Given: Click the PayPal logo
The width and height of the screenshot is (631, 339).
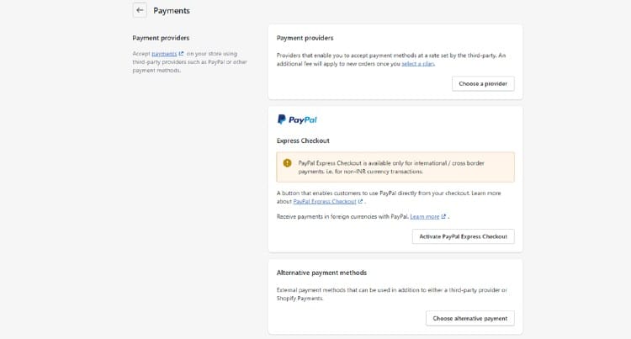Looking at the screenshot, I should 297,119.
